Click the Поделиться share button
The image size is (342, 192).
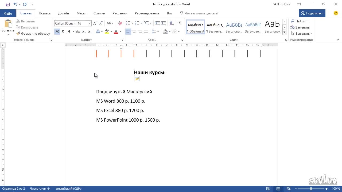pyautogui.click(x=312, y=13)
